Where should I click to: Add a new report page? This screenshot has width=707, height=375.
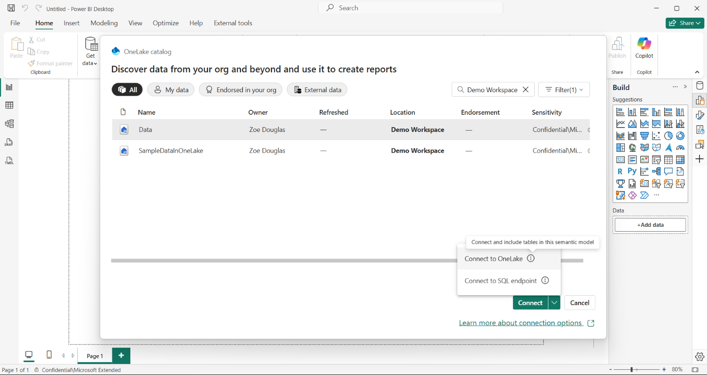121,356
